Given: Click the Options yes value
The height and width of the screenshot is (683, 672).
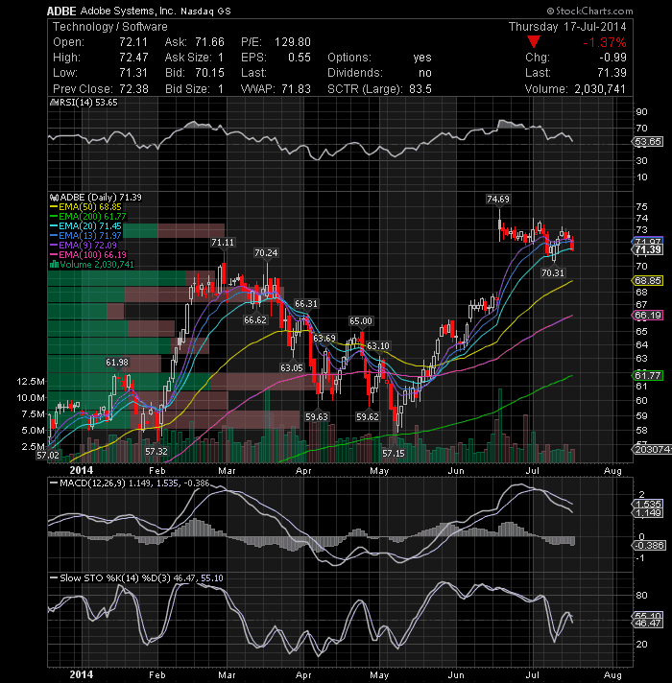Looking at the screenshot, I should click(x=422, y=58).
